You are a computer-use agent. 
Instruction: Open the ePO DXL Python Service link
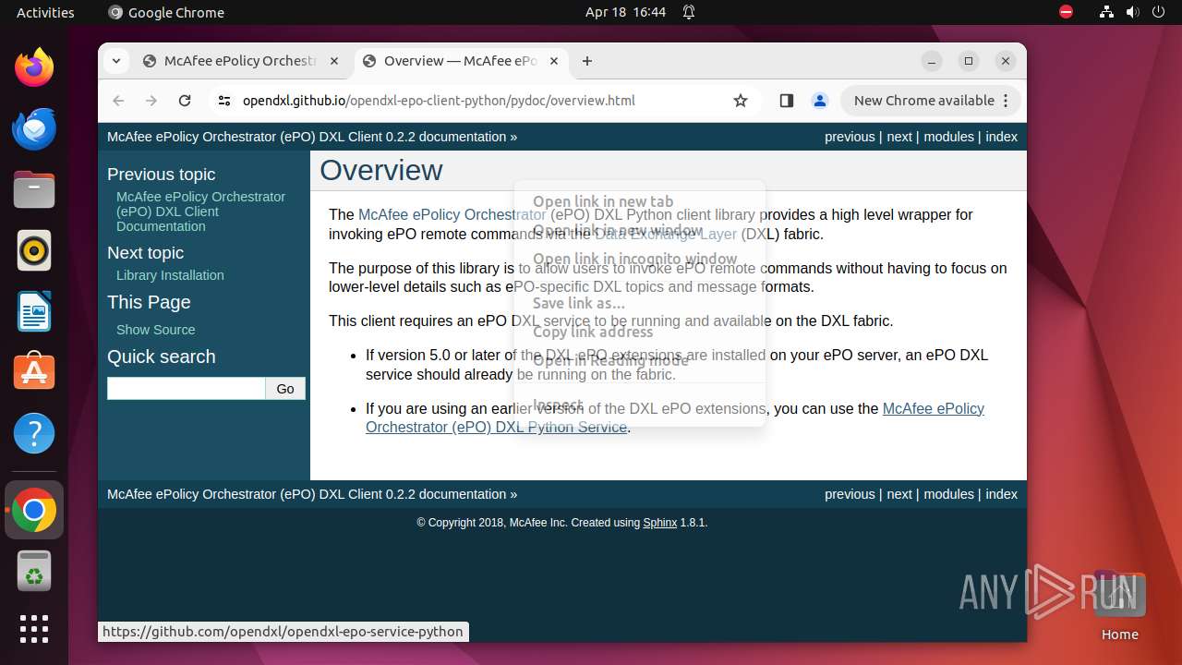click(675, 417)
